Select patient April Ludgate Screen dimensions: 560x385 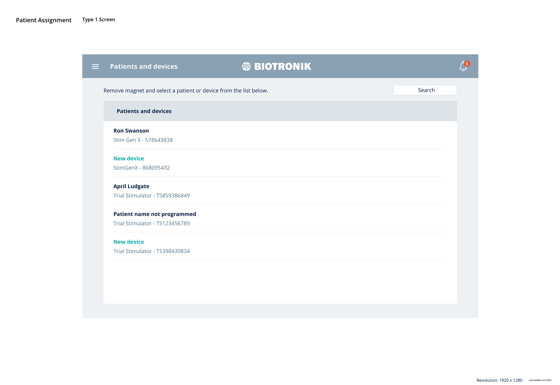131,186
